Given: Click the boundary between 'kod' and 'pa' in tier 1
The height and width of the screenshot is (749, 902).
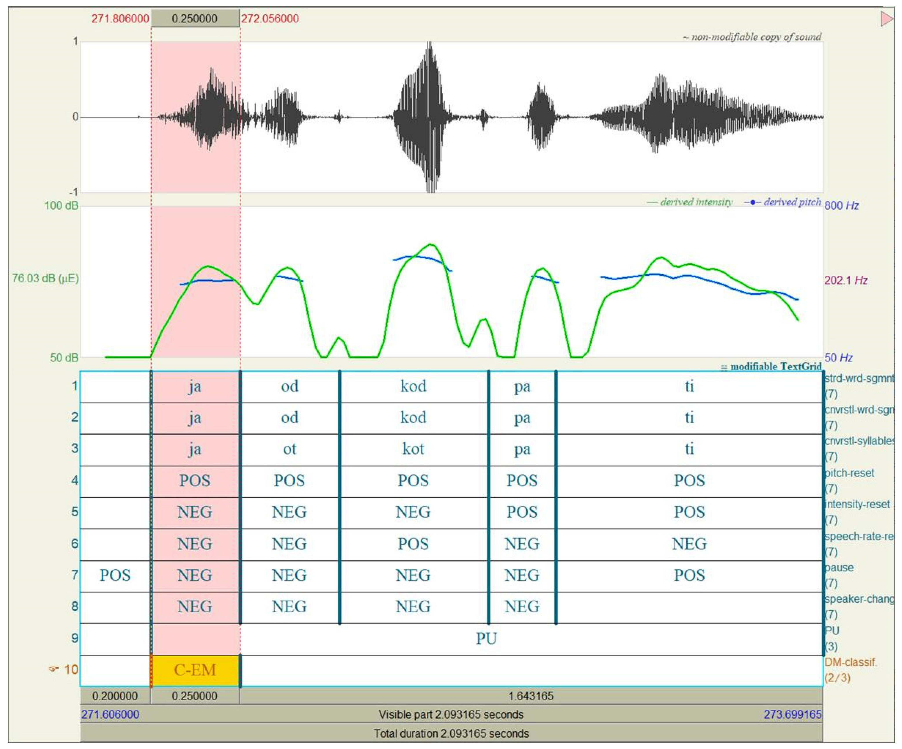Looking at the screenshot, I should click(x=489, y=386).
